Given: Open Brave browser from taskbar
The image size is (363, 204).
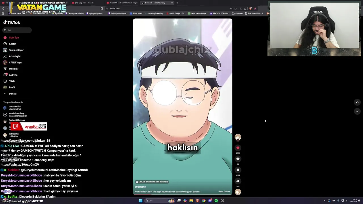Looking at the screenshot, I should [x=197, y=201].
